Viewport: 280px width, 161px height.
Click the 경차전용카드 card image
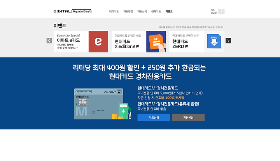coord(98,104)
